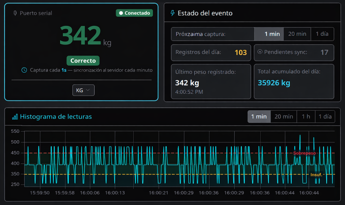Click the 1s capture interval value
The height and width of the screenshot is (205, 345).
coord(64,70)
